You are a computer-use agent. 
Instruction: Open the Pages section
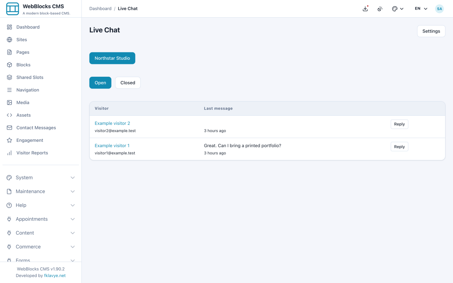coord(41,52)
